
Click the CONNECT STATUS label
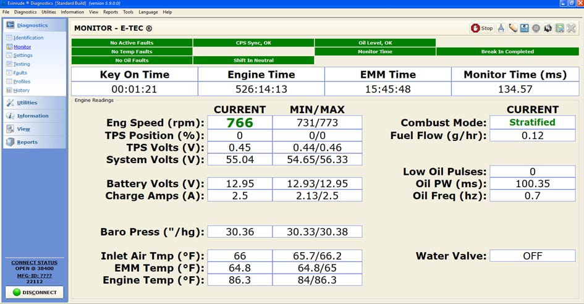34,263
